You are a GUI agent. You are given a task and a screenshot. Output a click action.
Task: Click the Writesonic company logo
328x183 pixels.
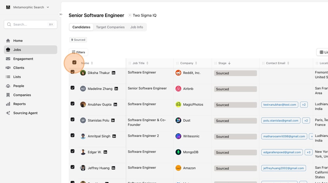pyautogui.click(x=178, y=136)
